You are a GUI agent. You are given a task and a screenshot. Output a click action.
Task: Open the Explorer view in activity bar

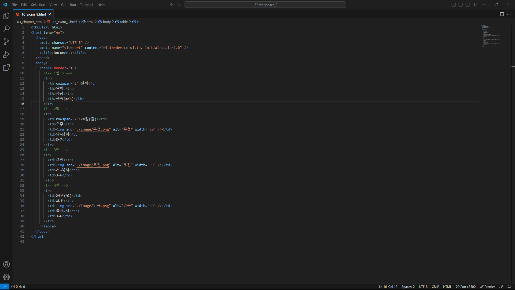(6, 16)
